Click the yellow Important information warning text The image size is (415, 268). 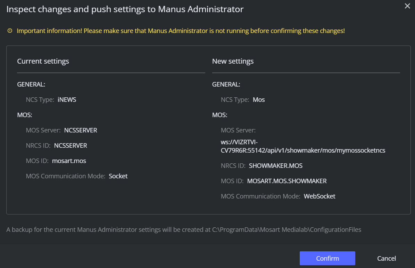181,31
